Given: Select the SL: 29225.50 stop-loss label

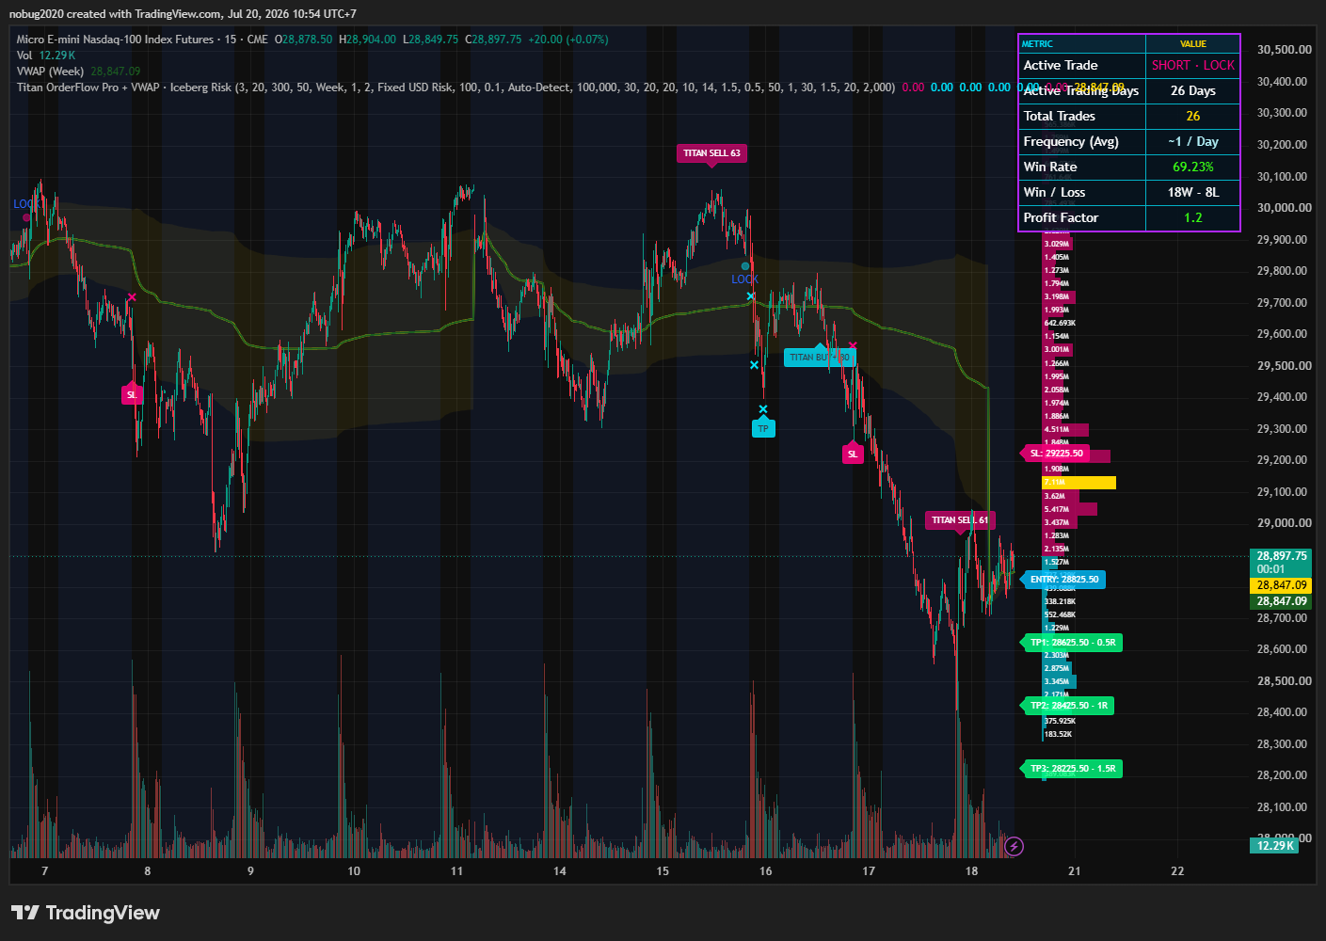Looking at the screenshot, I should [x=1056, y=454].
